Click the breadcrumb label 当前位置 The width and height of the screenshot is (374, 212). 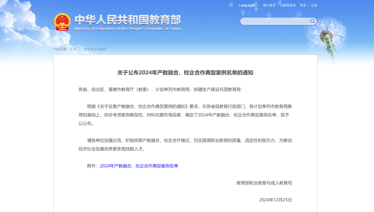60,49
